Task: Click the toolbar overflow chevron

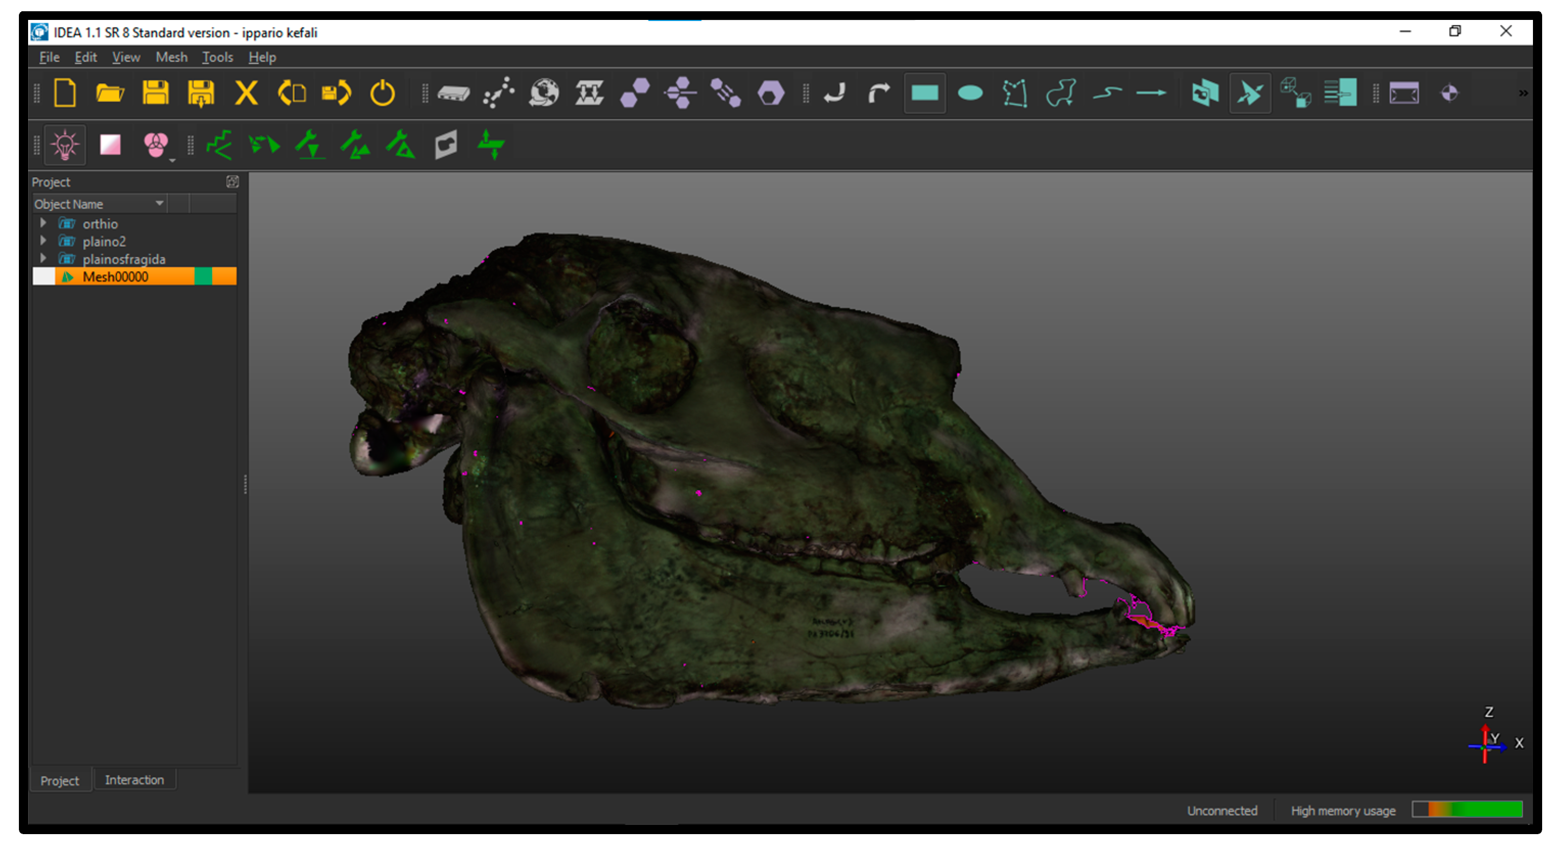Action: point(1523,93)
